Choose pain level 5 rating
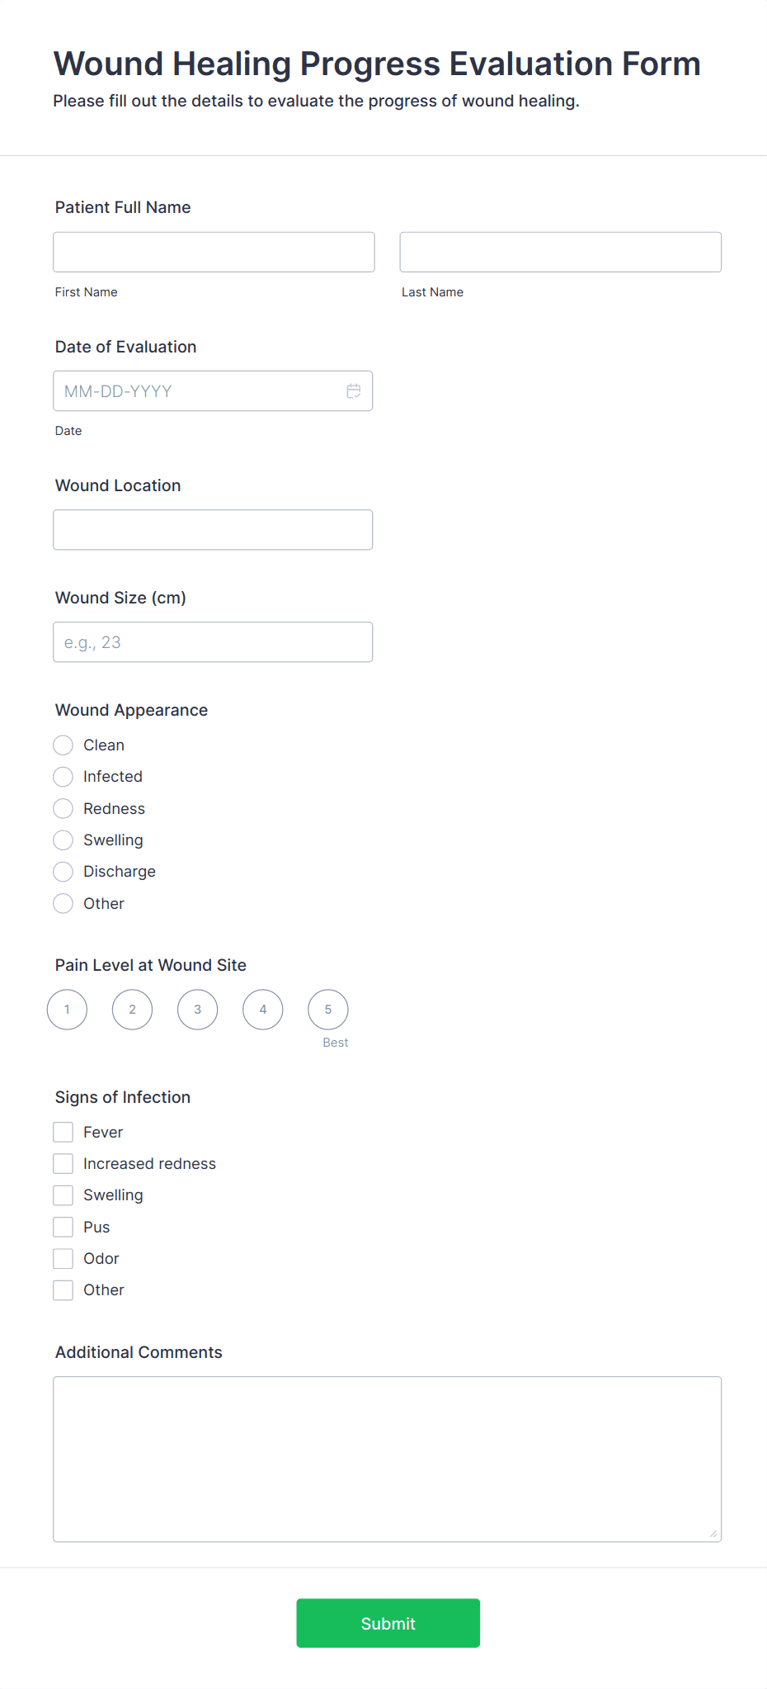The width and height of the screenshot is (767, 1689). [328, 1010]
